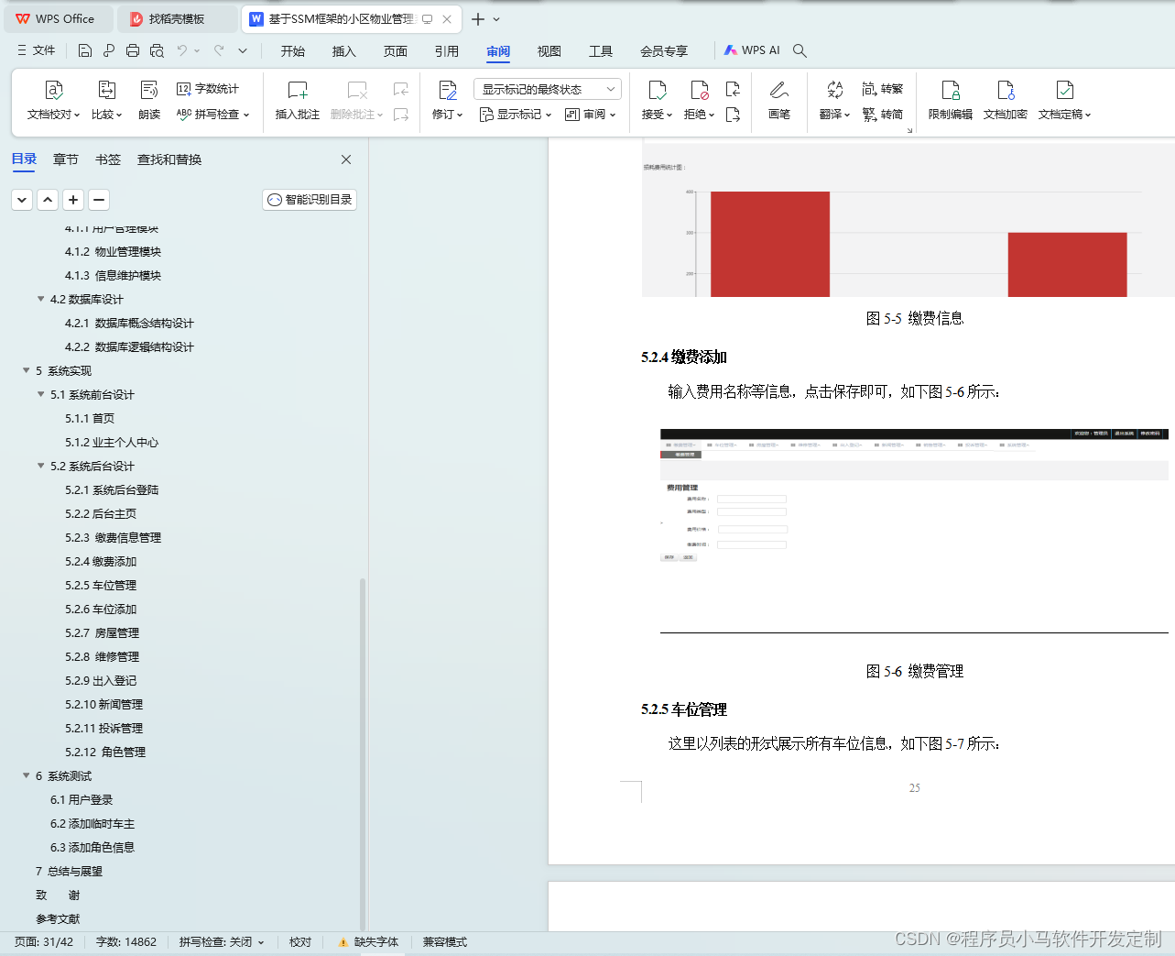This screenshot has width=1175, height=956.
Task: Launch the WPS AI assistant
Action: click(x=752, y=50)
